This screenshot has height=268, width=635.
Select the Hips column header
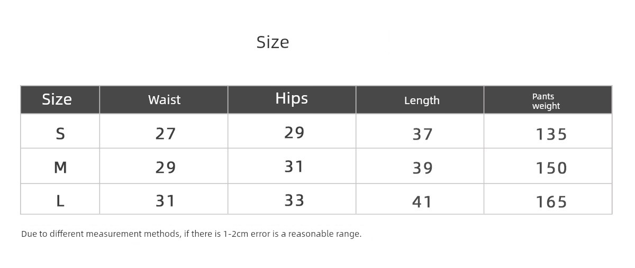[292, 98]
